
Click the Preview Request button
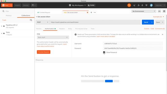pyautogui.click(x=44, y=52)
